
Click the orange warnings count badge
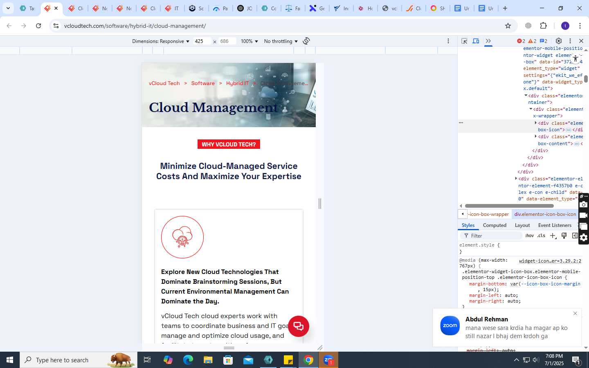(x=532, y=41)
